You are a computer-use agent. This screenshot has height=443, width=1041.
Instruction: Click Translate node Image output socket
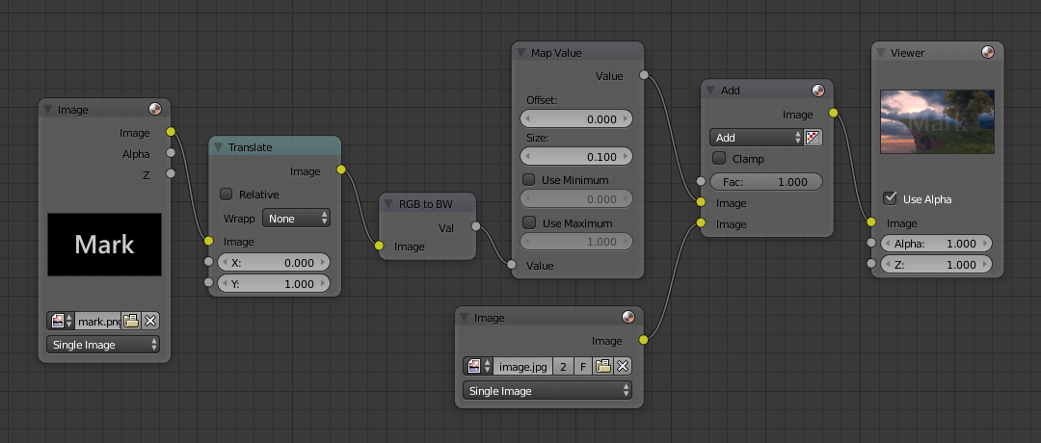click(341, 169)
